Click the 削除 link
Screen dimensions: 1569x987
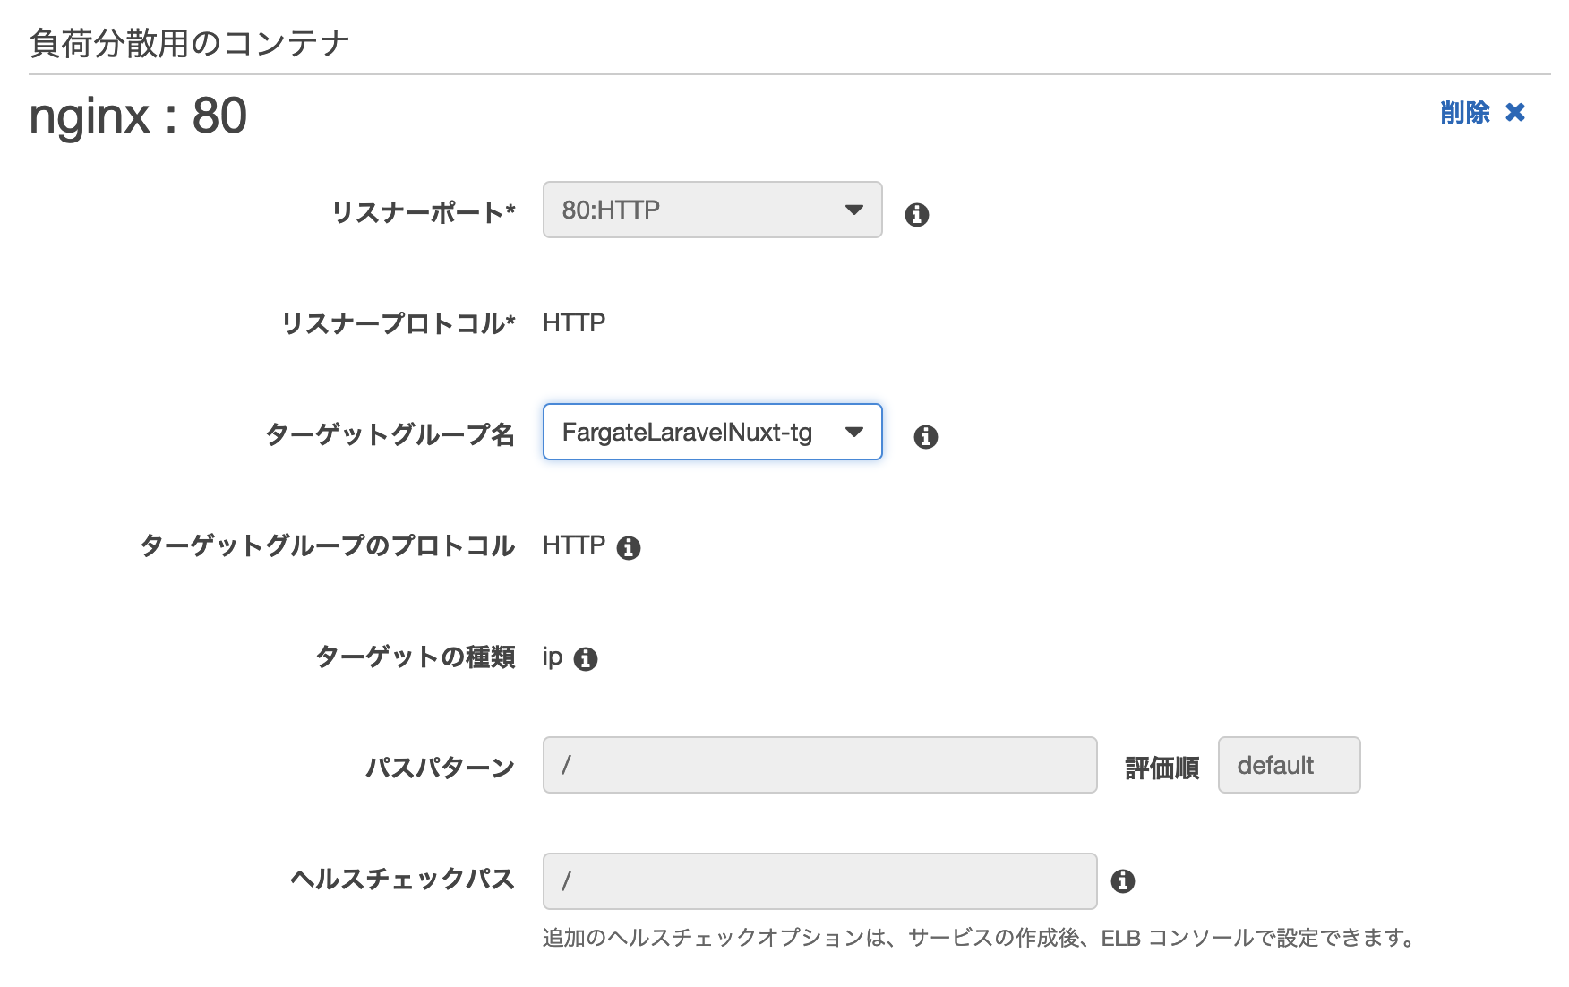tap(1464, 112)
